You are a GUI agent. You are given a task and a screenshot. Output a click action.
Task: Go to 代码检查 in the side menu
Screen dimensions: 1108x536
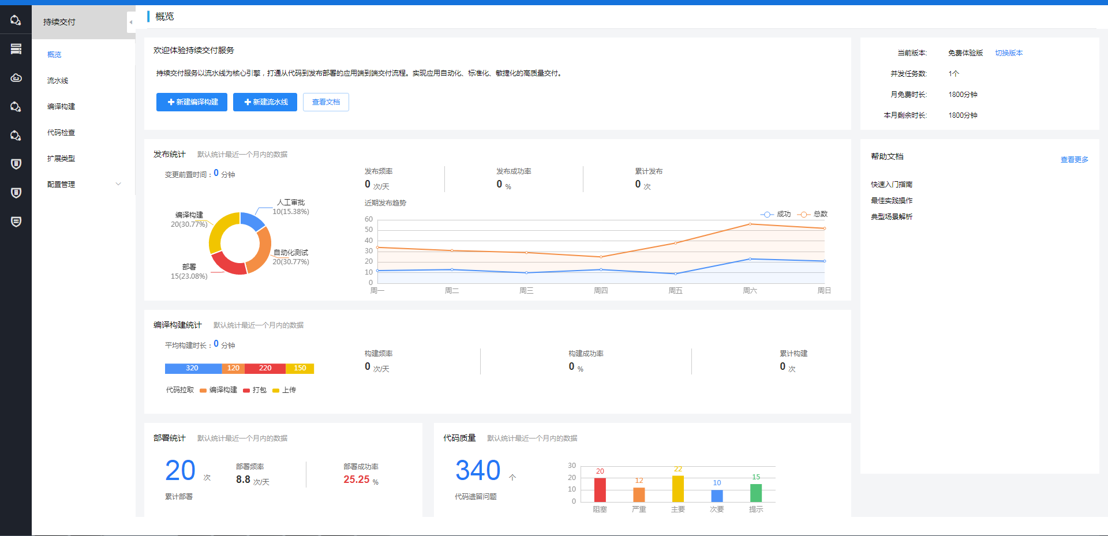coord(61,133)
